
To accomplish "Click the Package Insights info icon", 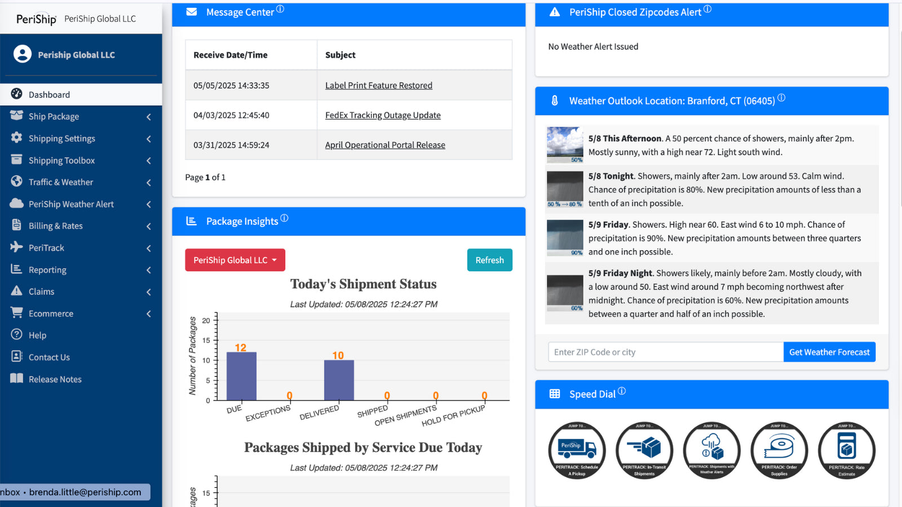I will [x=284, y=218].
